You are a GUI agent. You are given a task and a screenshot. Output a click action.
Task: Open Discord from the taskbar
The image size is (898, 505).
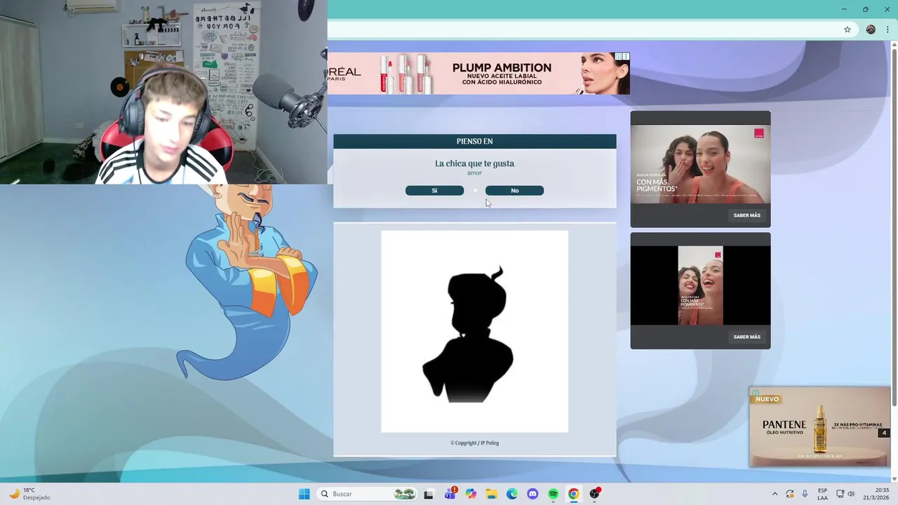(x=532, y=494)
